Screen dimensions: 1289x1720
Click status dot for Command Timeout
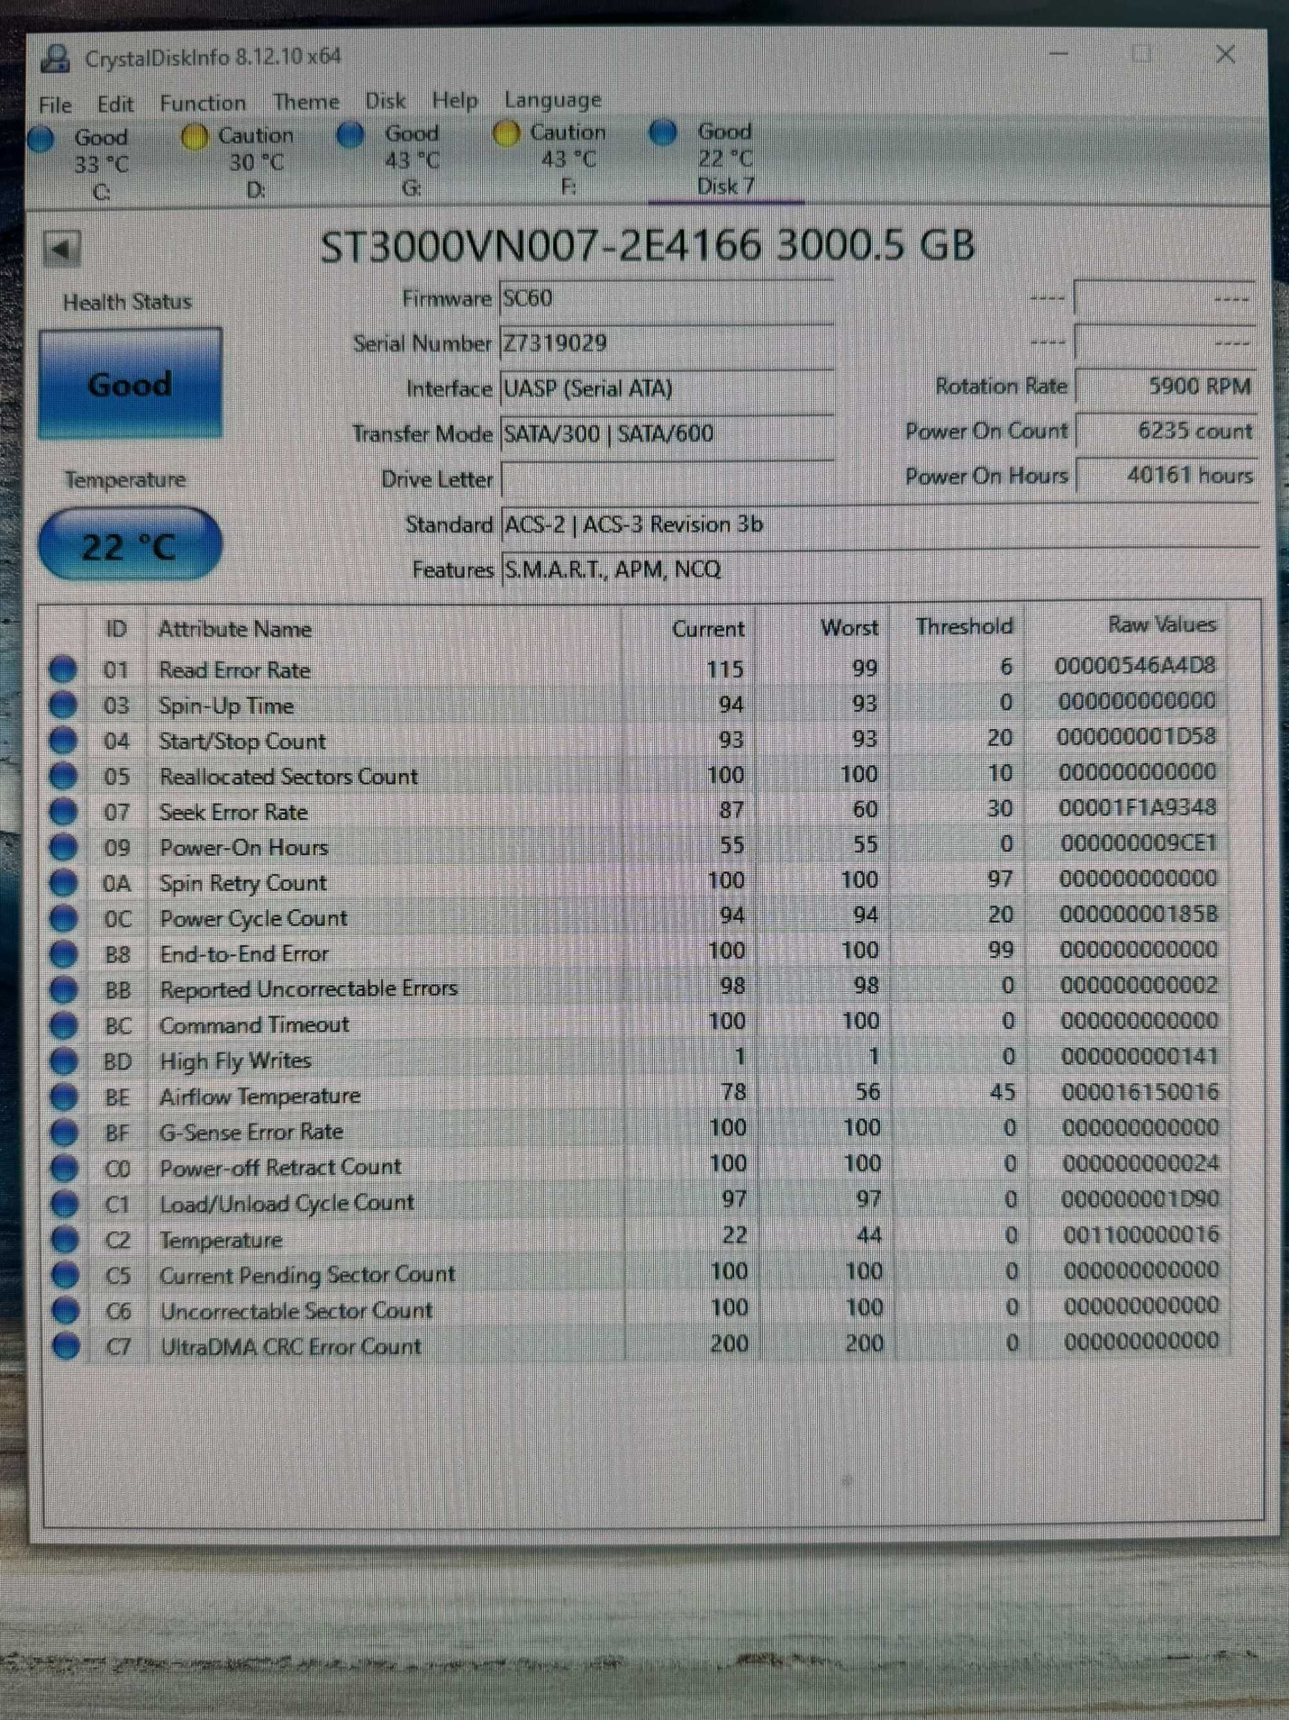(x=64, y=1027)
